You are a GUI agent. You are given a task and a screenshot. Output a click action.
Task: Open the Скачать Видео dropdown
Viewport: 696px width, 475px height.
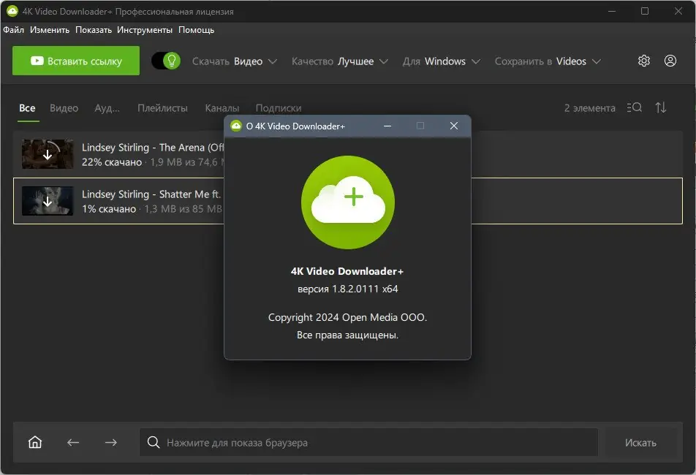click(235, 61)
